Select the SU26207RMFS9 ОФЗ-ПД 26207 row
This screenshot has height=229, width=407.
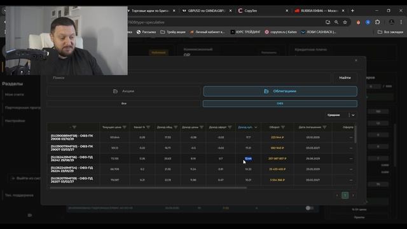[x=201, y=180]
